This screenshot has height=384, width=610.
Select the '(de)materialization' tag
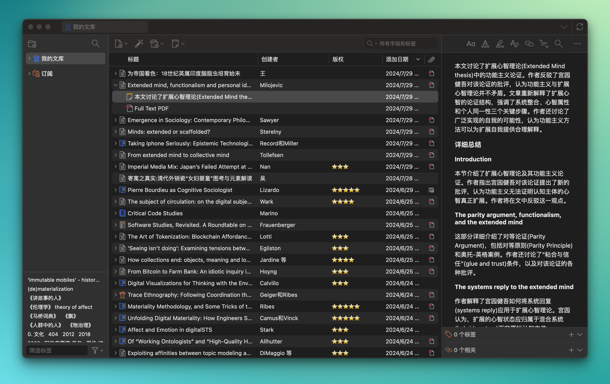pos(50,289)
